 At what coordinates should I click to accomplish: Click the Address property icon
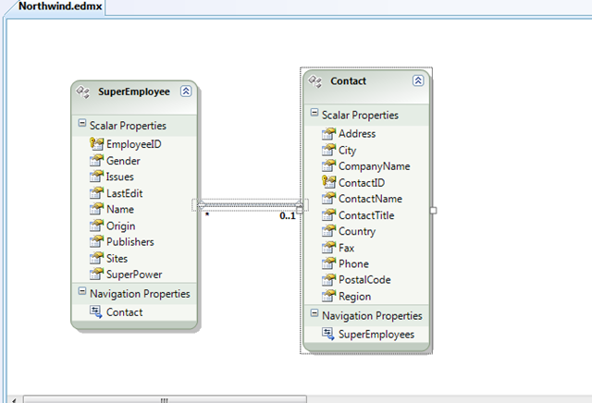(x=327, y=134)
